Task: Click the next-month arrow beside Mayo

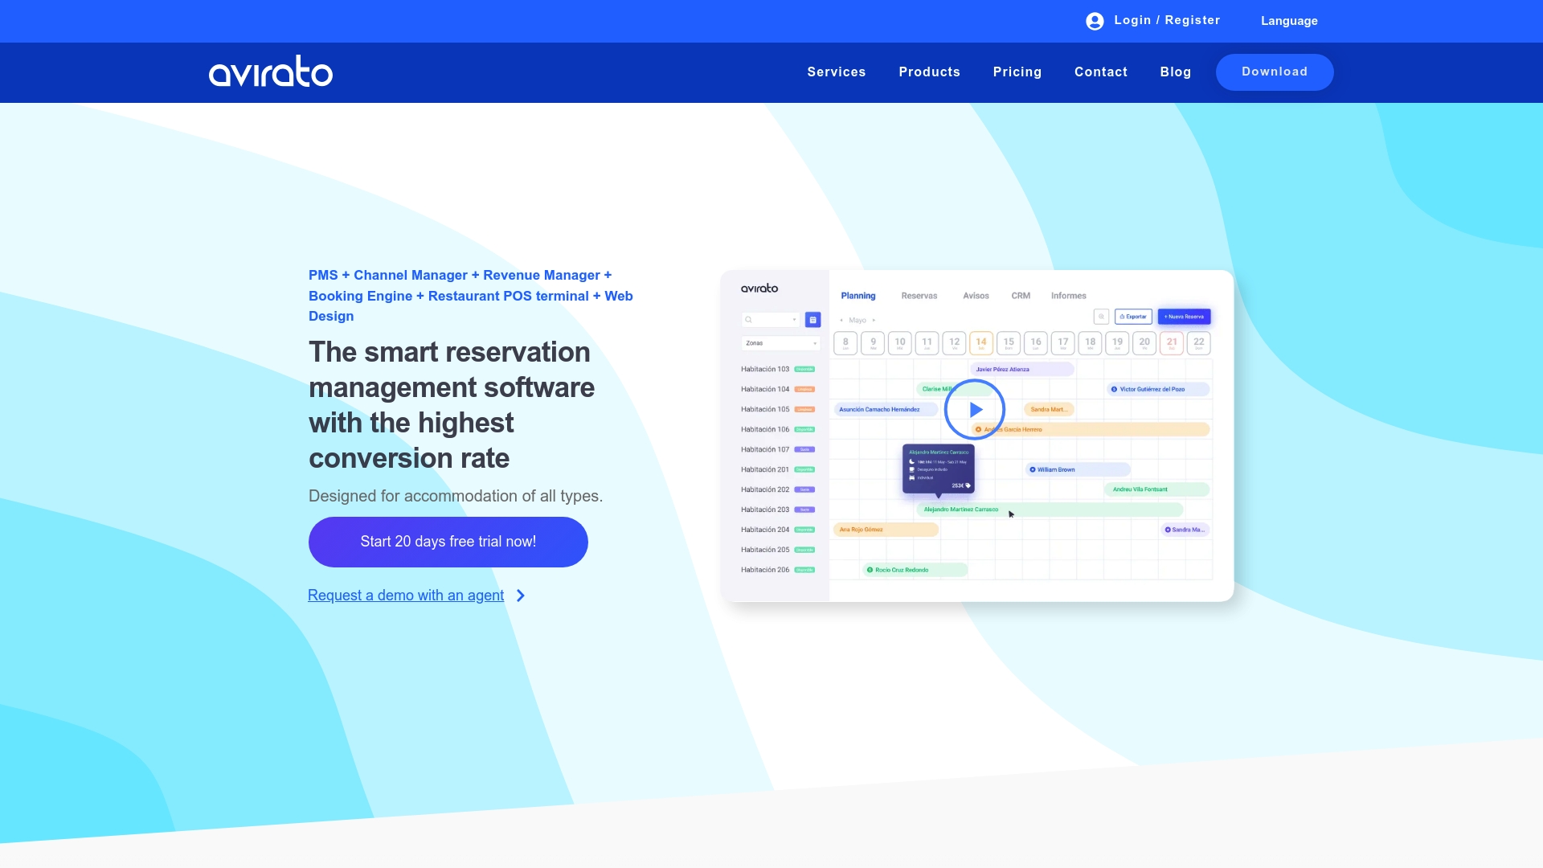Action: pyautogui.click(x=874, y=320)
